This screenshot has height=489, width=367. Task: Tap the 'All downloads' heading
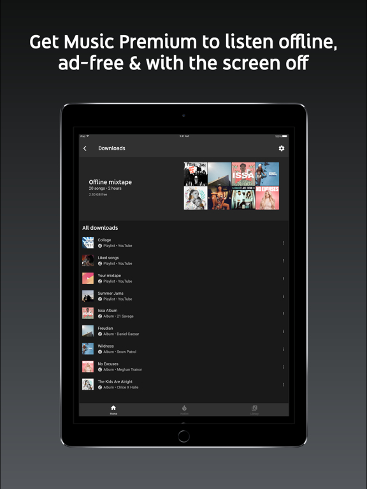(x=100, y=228)
